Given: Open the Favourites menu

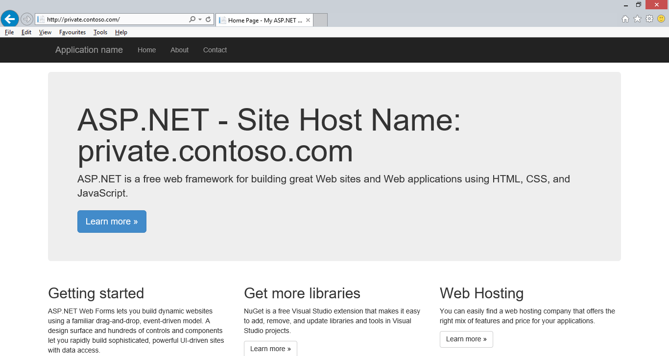Looking at the screenshot, I should 72,32.
